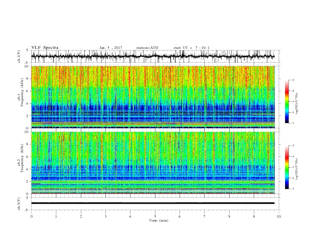Click the '-7' label on ch.2 color bar
The image size is (314, 243).
click(x=293, y=189)
